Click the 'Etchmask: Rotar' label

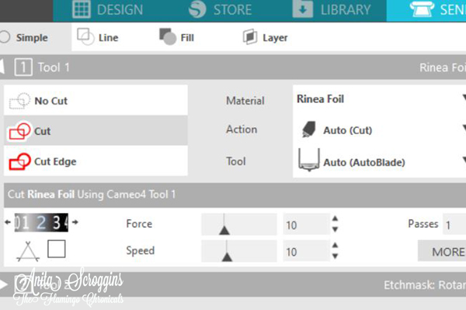point(425,285)
